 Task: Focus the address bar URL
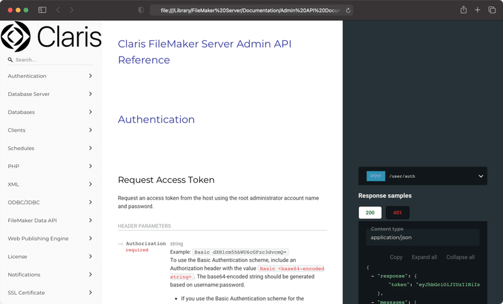[250, 10]
